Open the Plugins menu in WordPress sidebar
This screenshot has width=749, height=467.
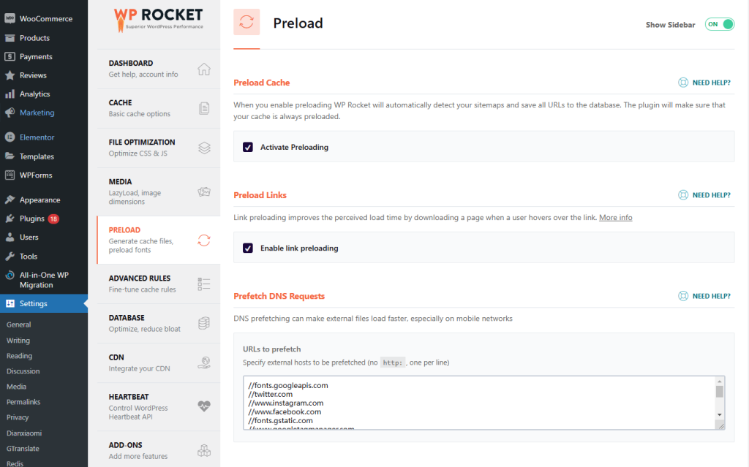32,219
